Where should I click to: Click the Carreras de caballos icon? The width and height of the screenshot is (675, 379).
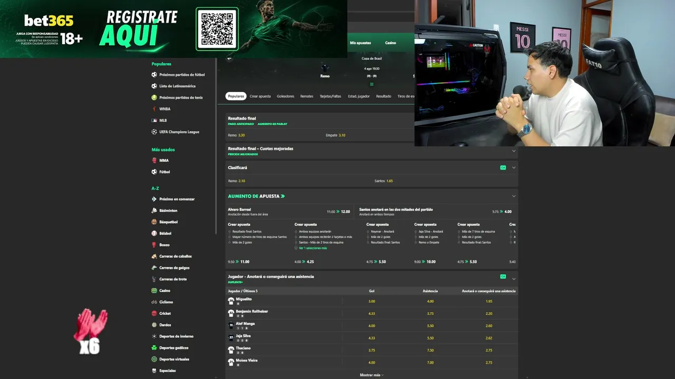click(x=154, y=256)
